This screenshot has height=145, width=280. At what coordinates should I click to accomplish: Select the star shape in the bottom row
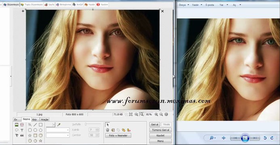[40, 141]
